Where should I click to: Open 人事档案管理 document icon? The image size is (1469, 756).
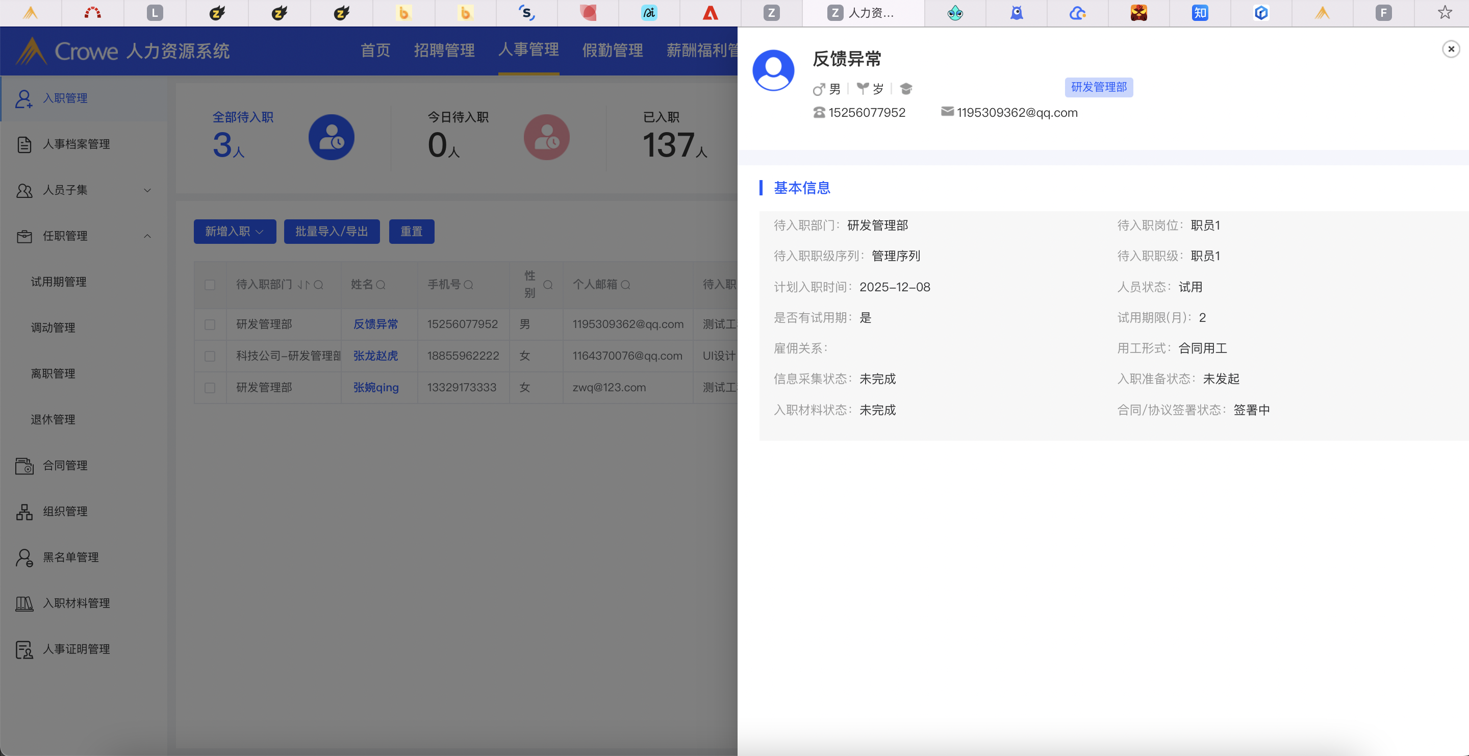coord(24,144)
